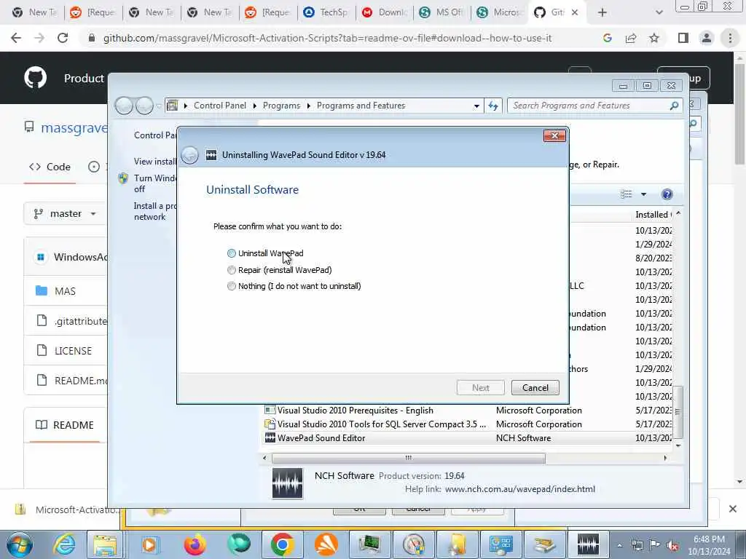
Task: Open Firefox from the taskbar
Action: click(195, 544)
